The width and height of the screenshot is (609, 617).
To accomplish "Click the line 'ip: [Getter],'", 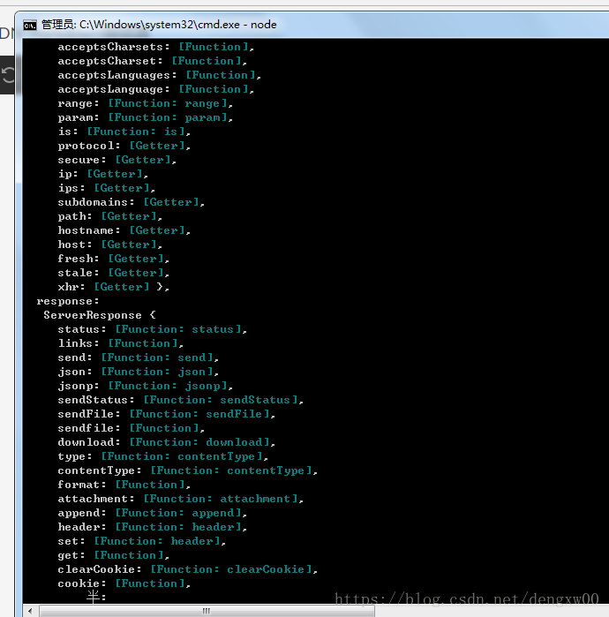I will 102,174.
